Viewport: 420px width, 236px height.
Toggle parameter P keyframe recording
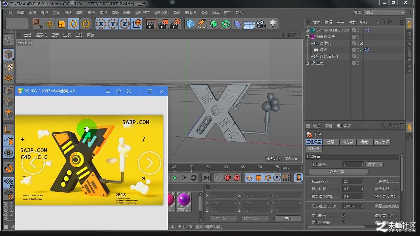277,178
